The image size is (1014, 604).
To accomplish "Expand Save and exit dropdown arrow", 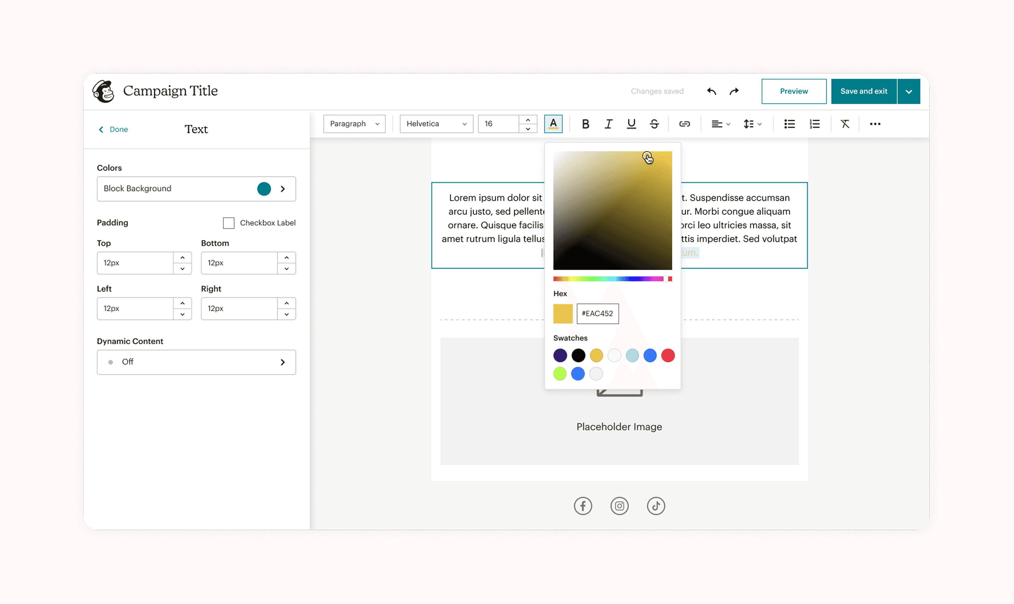I will pyautogui.click(x=908, y=92).
